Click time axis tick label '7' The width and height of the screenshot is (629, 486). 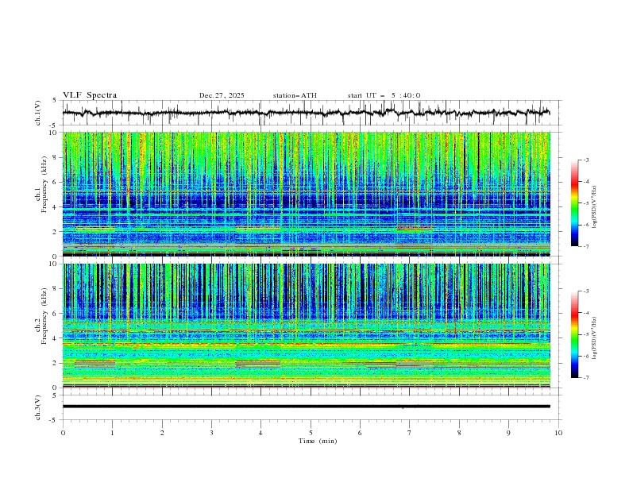pos(409,433)
